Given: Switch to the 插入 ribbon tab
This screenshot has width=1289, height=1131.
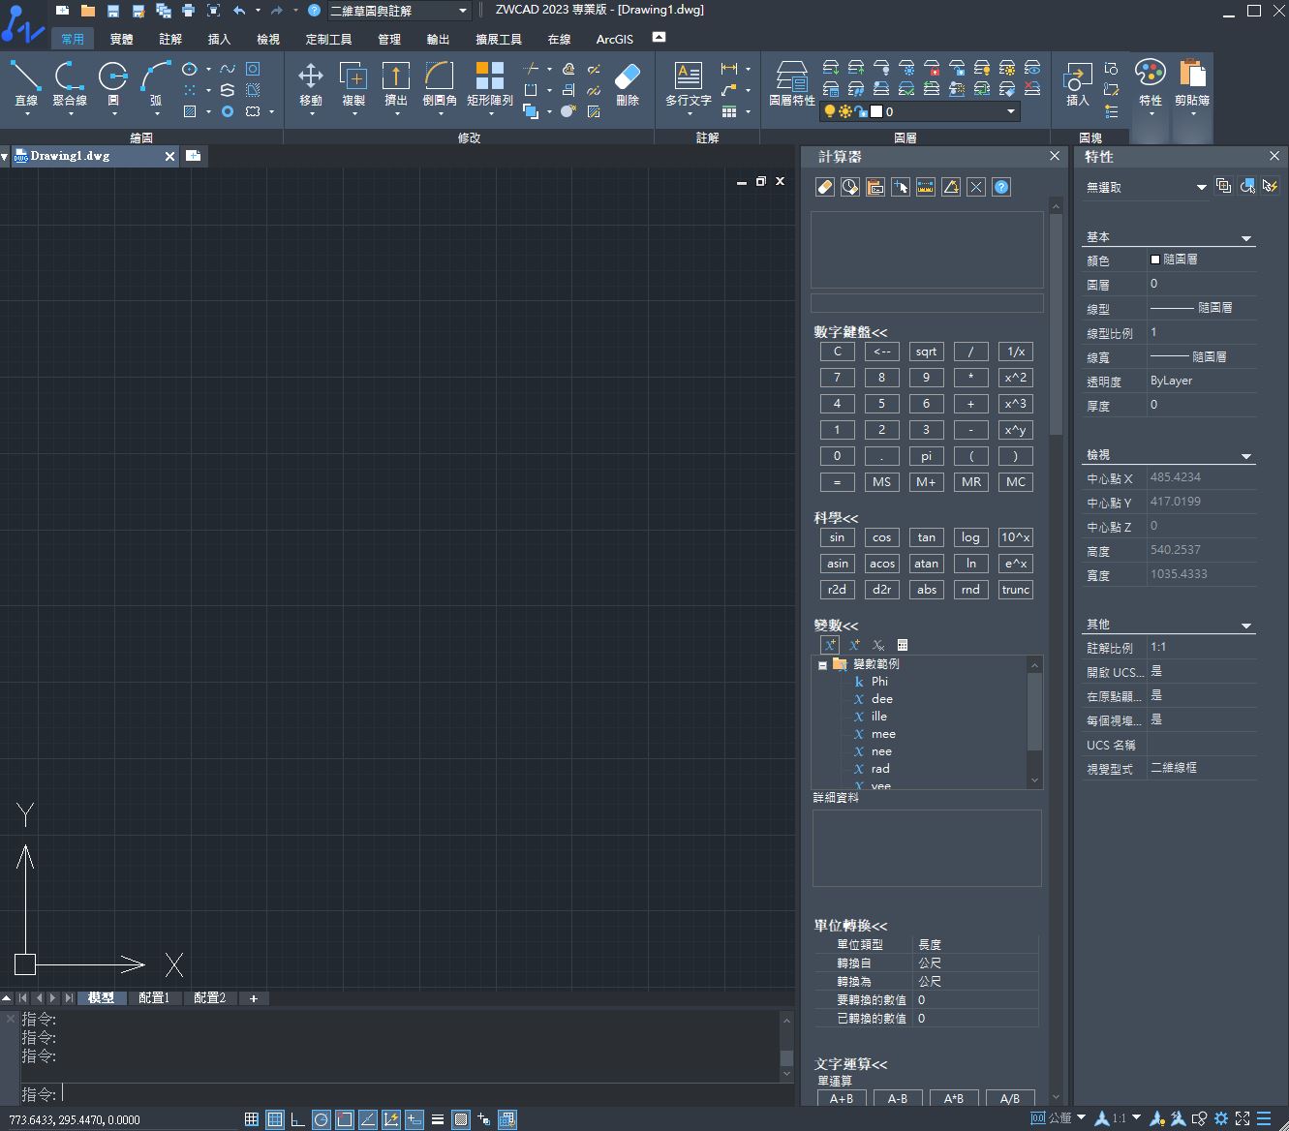Looking at the screenshot, I should tap(219, 40).
